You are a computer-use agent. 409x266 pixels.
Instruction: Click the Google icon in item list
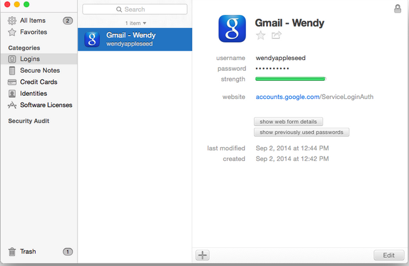(92, 39)
